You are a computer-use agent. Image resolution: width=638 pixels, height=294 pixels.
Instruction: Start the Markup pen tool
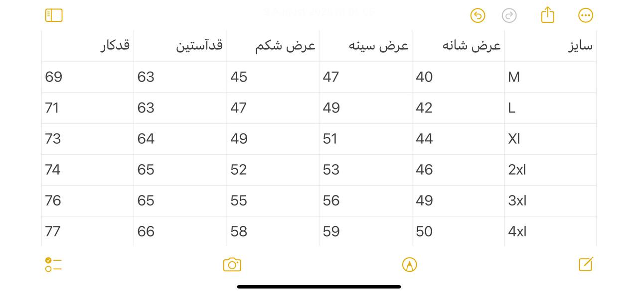pos(409,265)
